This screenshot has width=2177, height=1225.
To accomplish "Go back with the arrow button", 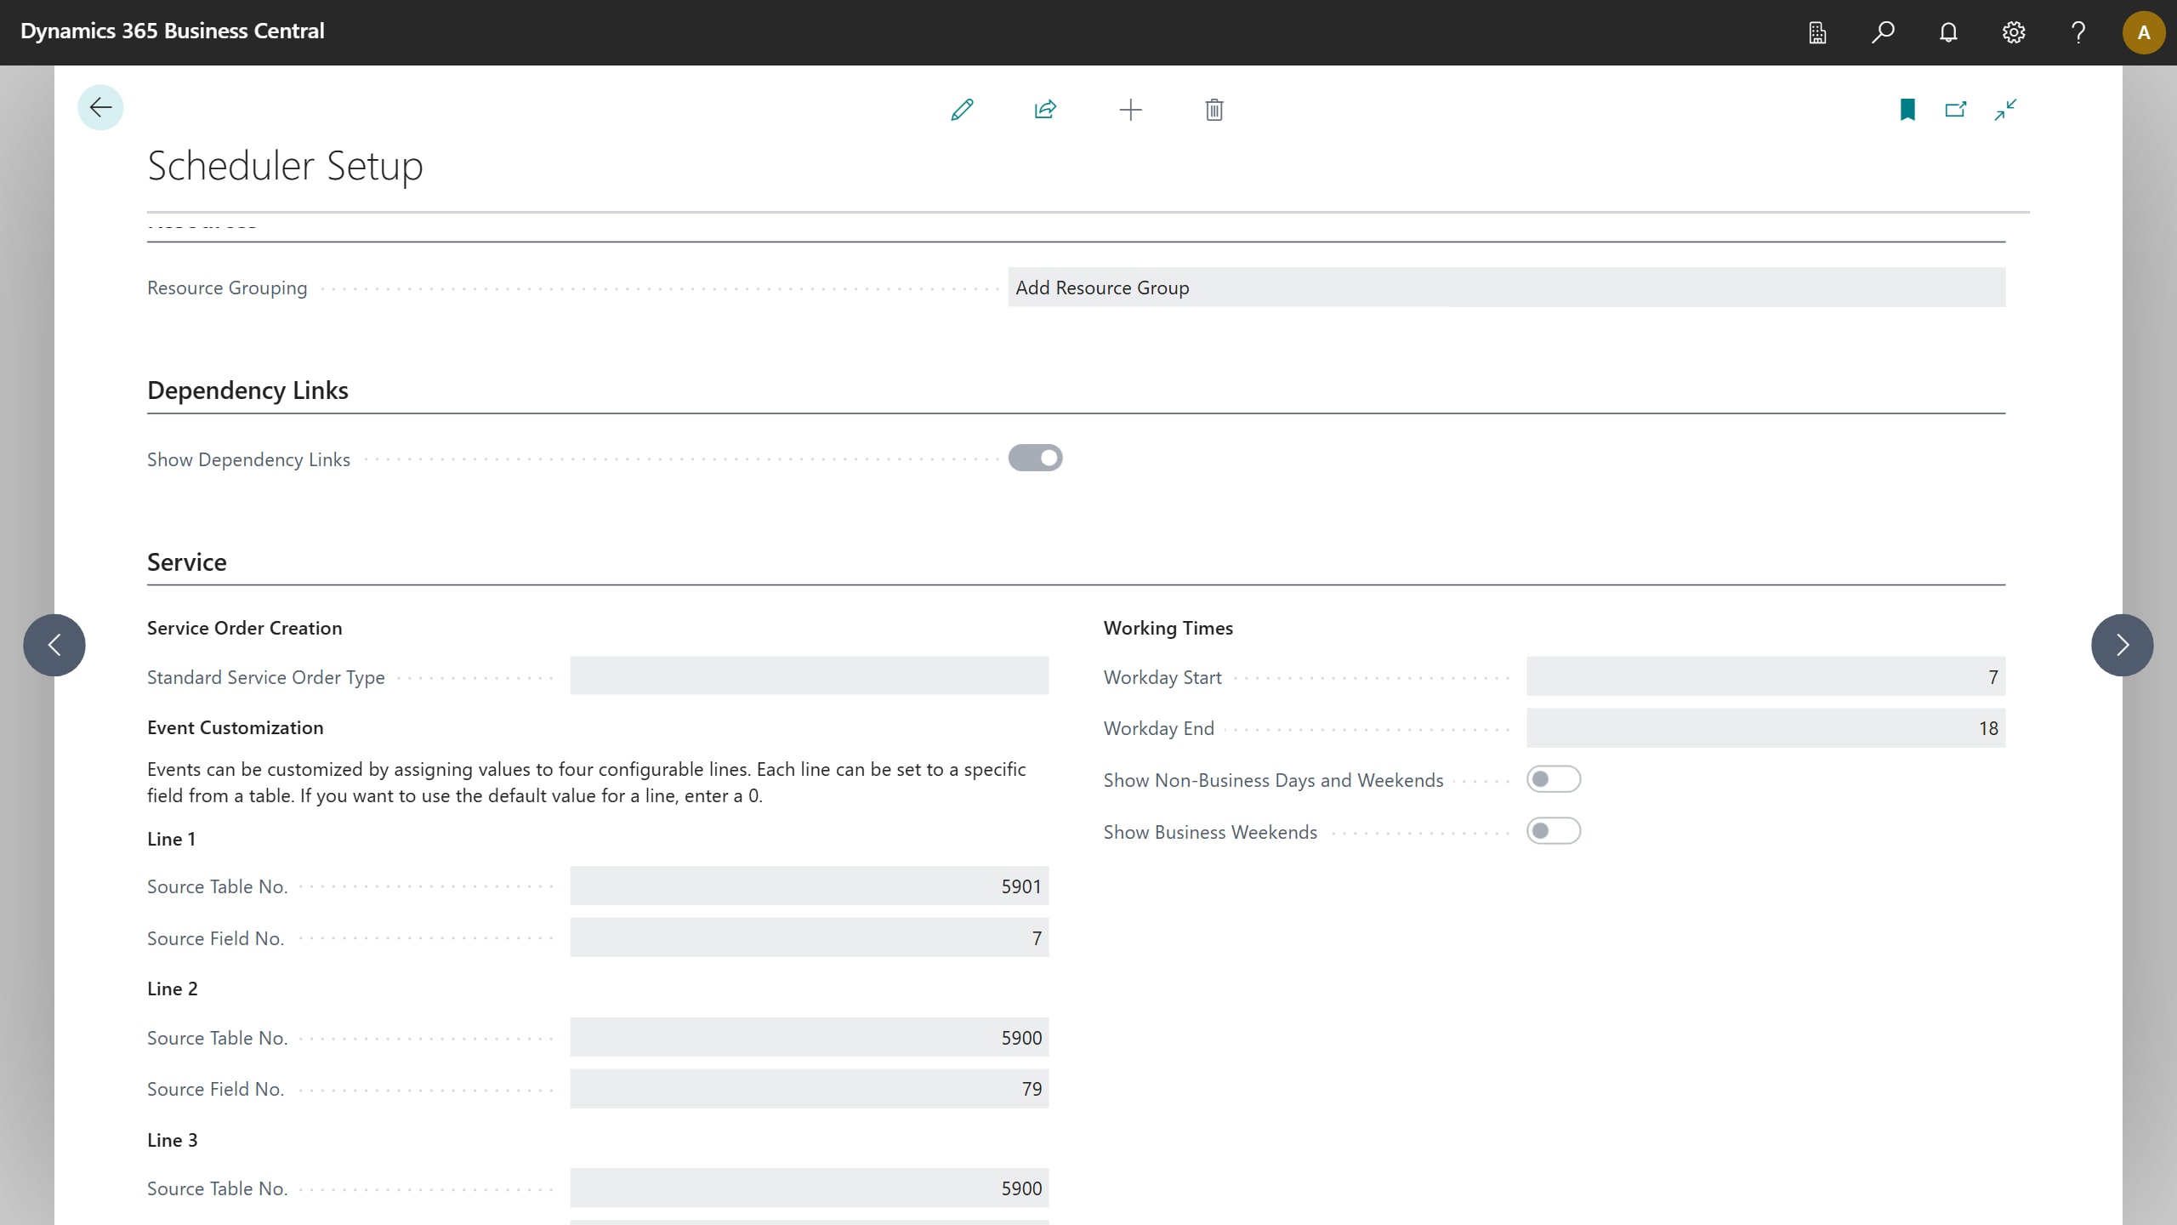I will (100, 107).
